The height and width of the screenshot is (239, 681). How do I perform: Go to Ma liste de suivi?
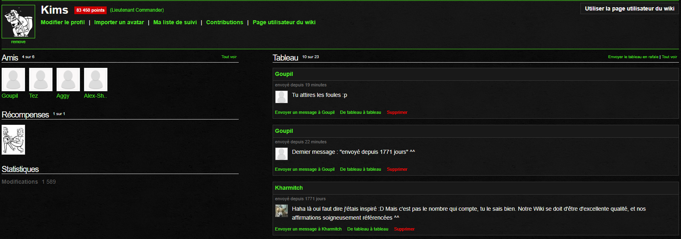(x=175, y=22)
